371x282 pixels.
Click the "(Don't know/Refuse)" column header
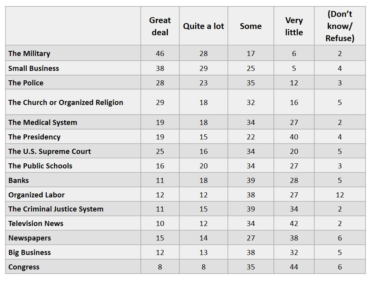coord(340,26)
